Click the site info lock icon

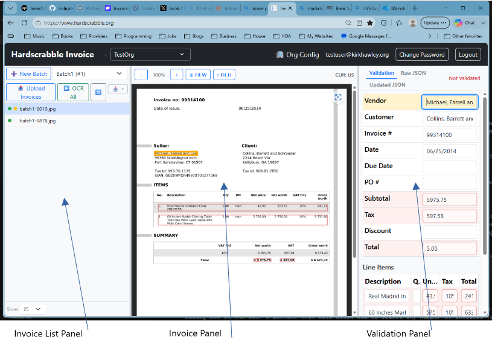[x=37, y=23]
